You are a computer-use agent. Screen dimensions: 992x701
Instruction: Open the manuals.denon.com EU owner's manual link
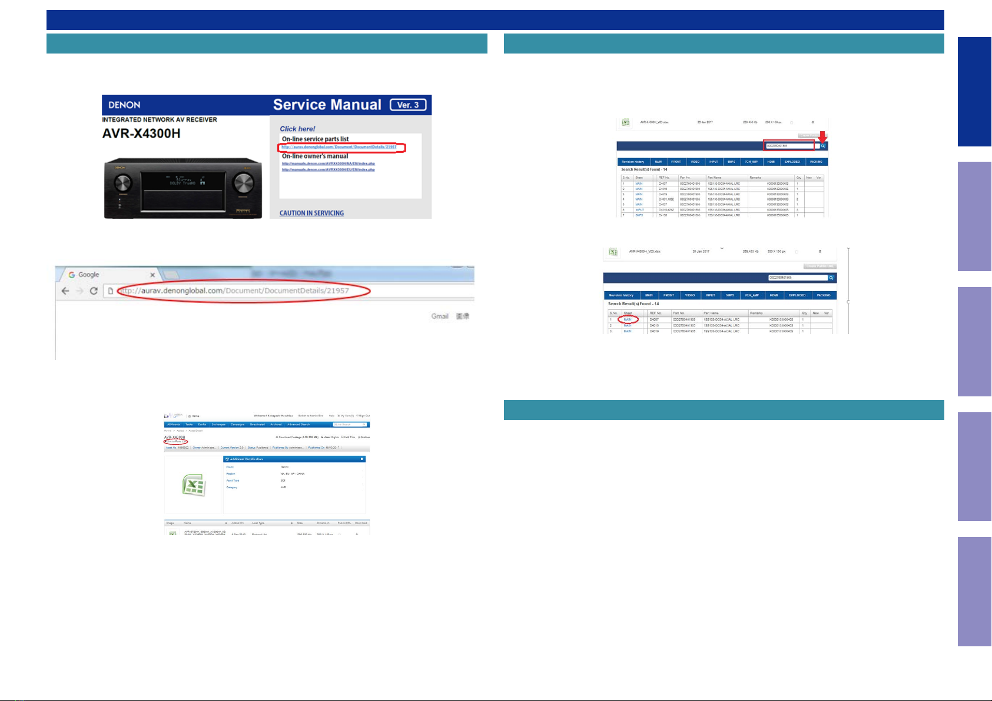[329, 169]
